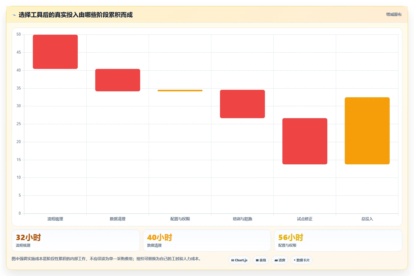Click the y-axis value 25
This screenshot has height=276, width=414.
click(19, 124)
